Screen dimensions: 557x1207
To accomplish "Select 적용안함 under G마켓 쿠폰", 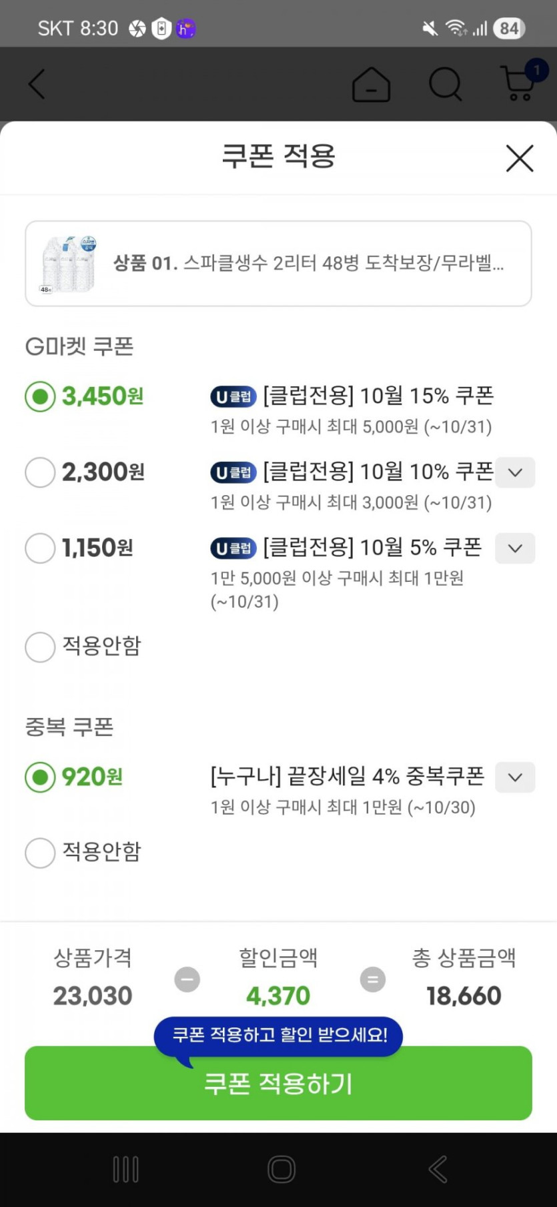I will pos(40,647).
